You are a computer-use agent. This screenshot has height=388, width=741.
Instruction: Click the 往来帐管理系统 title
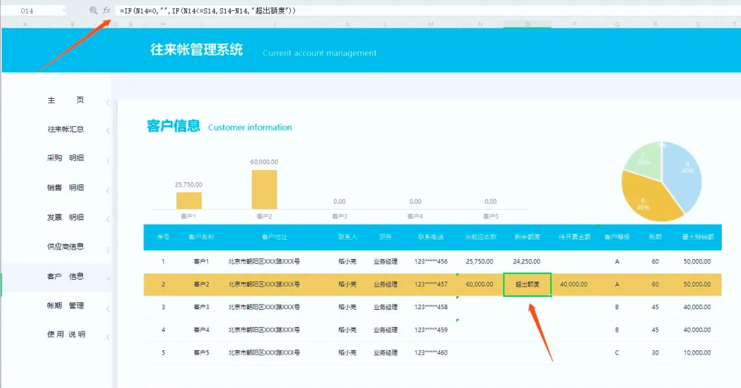[x=197, y=49]
